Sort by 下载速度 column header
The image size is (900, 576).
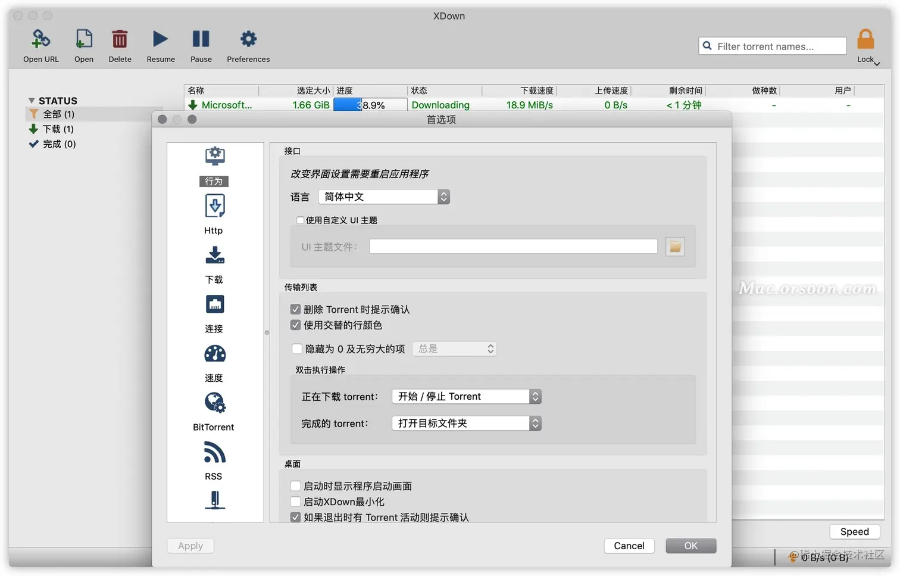[519, 91]
